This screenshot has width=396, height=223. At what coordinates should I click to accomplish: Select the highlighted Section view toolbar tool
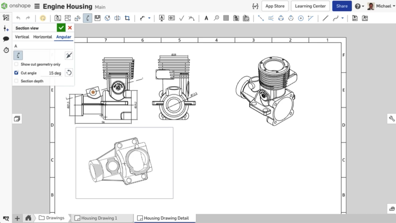pos(88,18)
